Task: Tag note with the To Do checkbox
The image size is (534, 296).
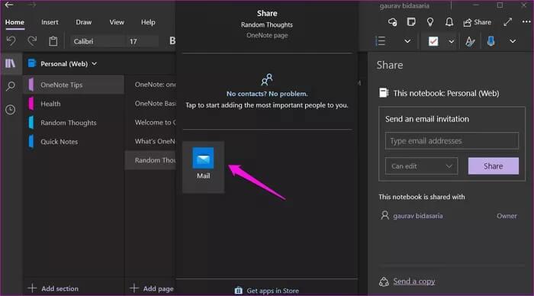Action: [x=433, y=41]
